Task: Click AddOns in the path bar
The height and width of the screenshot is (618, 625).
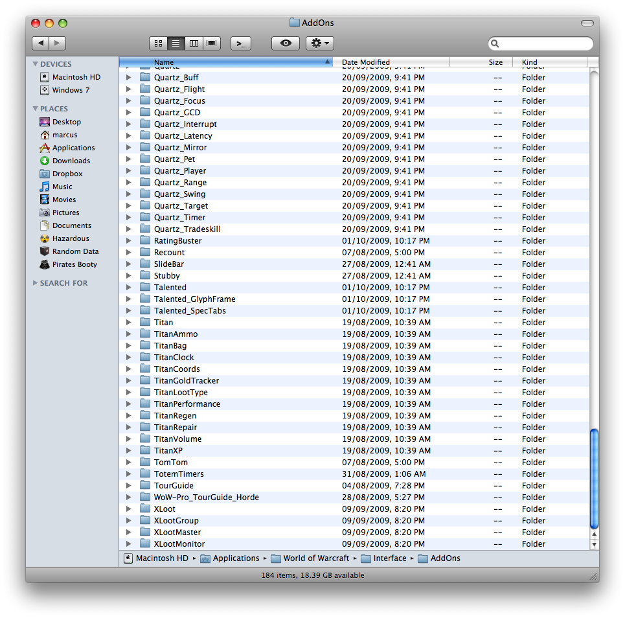Action: tap(439, 558)
